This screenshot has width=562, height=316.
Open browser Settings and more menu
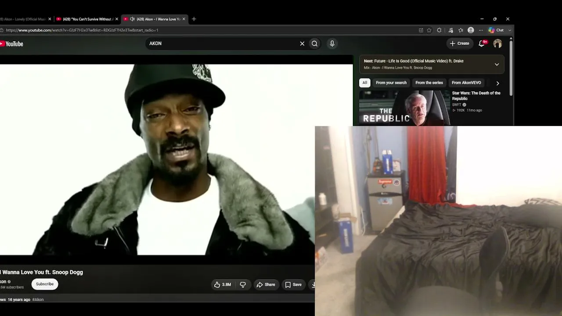481,30
